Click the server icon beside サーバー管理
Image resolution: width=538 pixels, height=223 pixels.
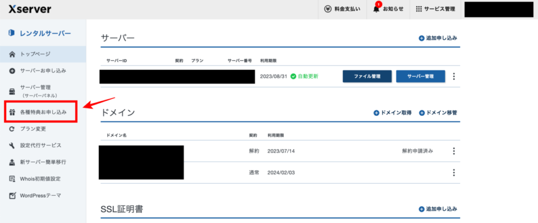pyautogui.click(x=13, y=91)
